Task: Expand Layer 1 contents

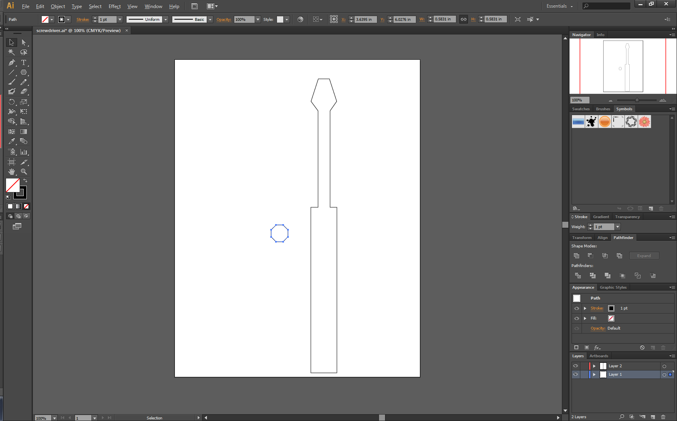Action: tap(594, 374)
